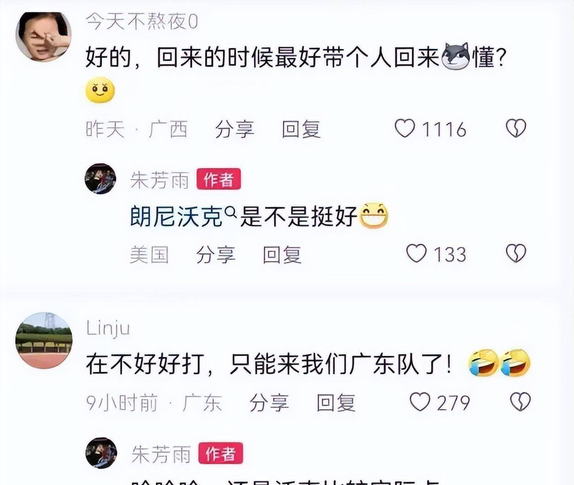574x485 pixels.
Task: Like Linju's comment with 279 likes
Action: click(x=420, y=402)
